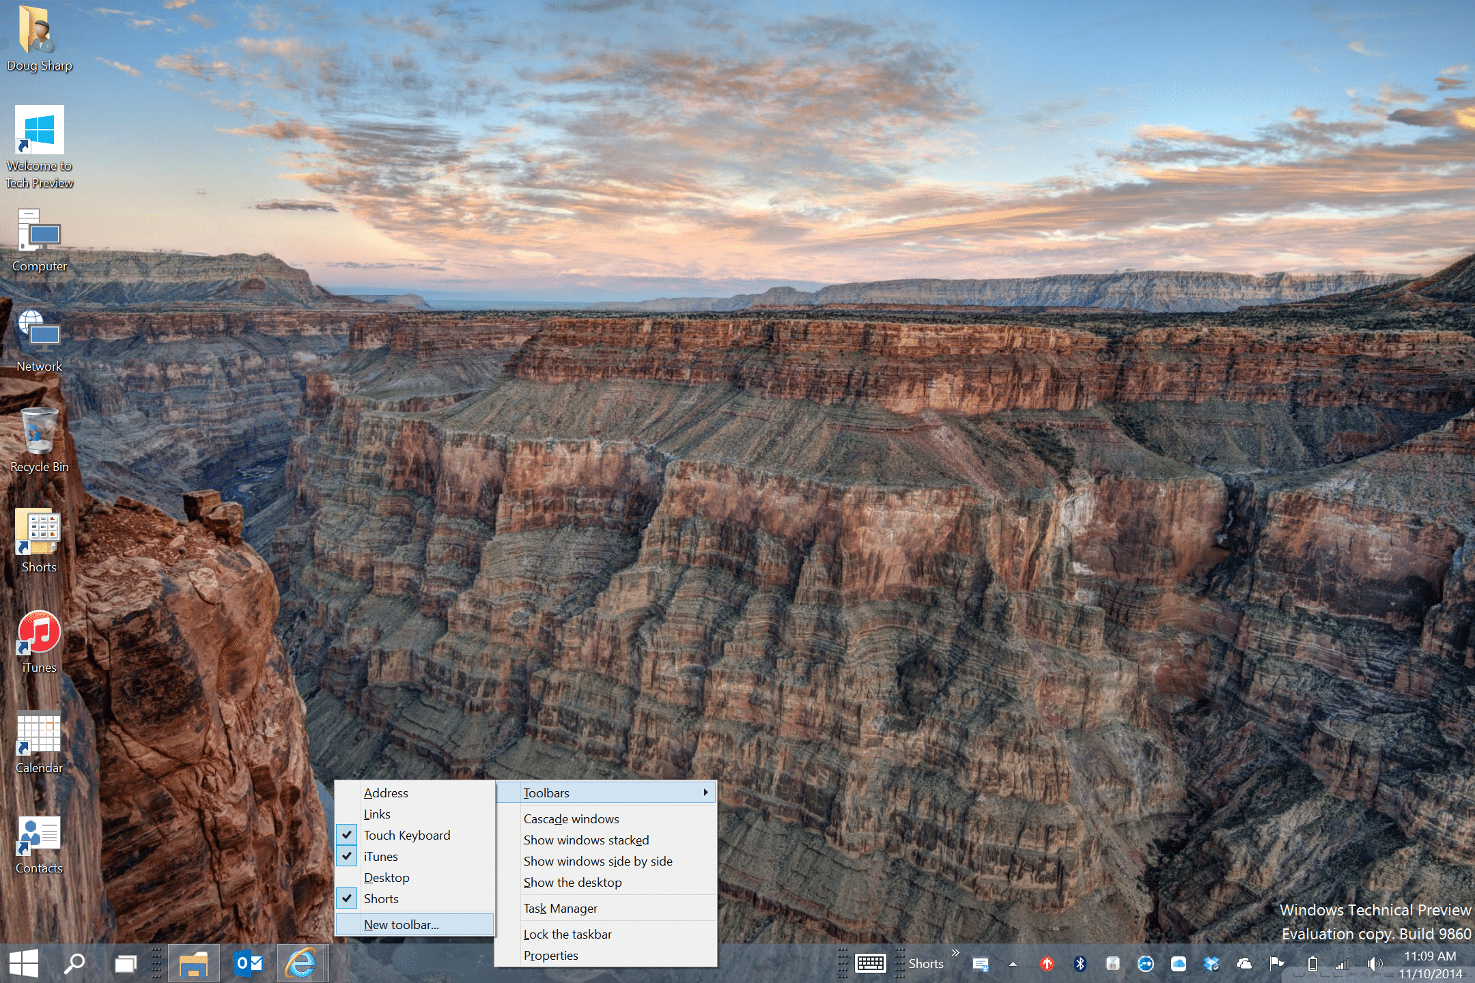Screen dimensions: 1475x983
Task: Show hidden tray icons arrow
Action: tap(1013, 964)
